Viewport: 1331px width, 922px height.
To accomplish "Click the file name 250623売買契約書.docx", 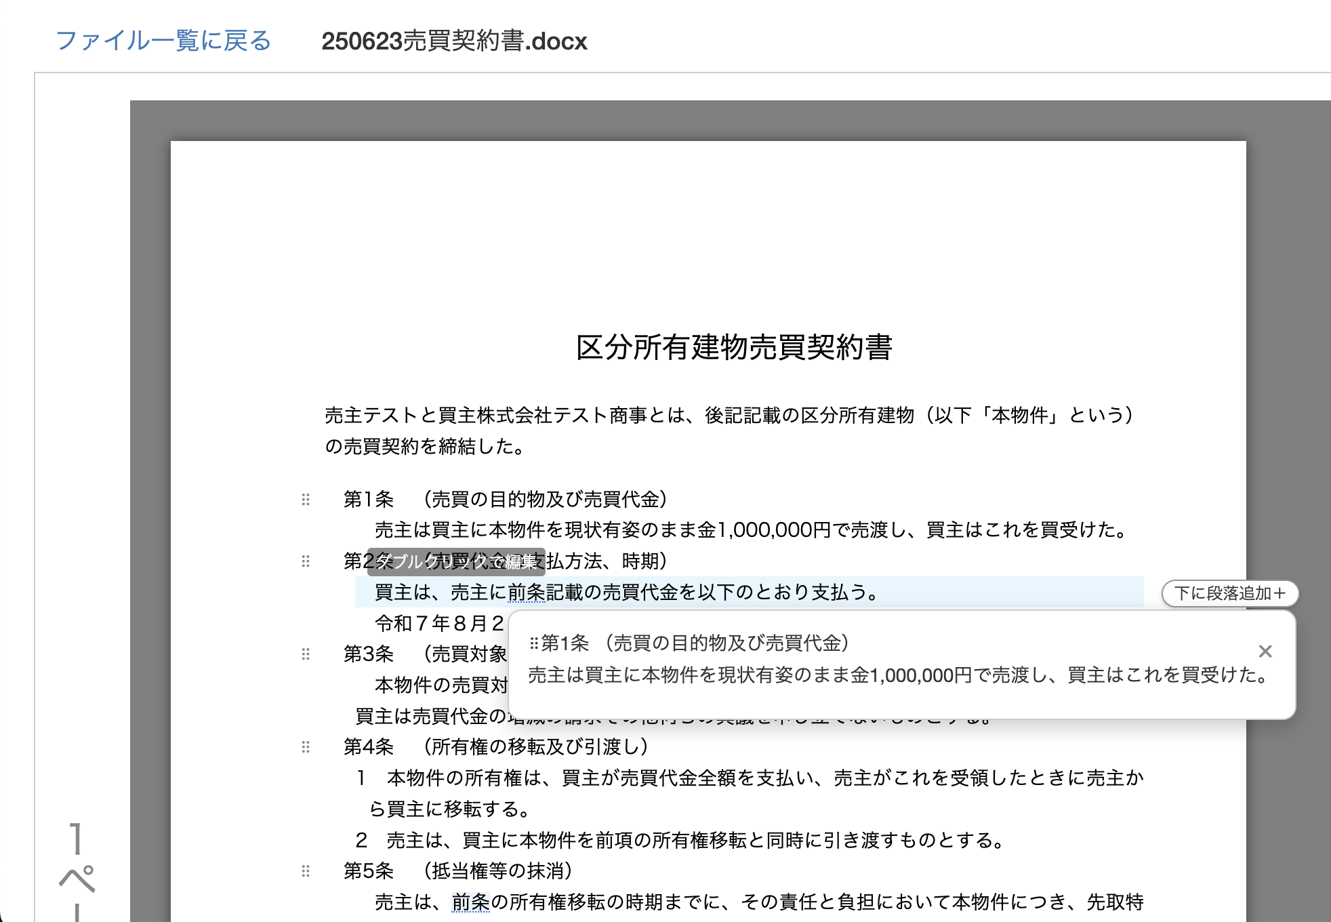I will coord(454,41).
